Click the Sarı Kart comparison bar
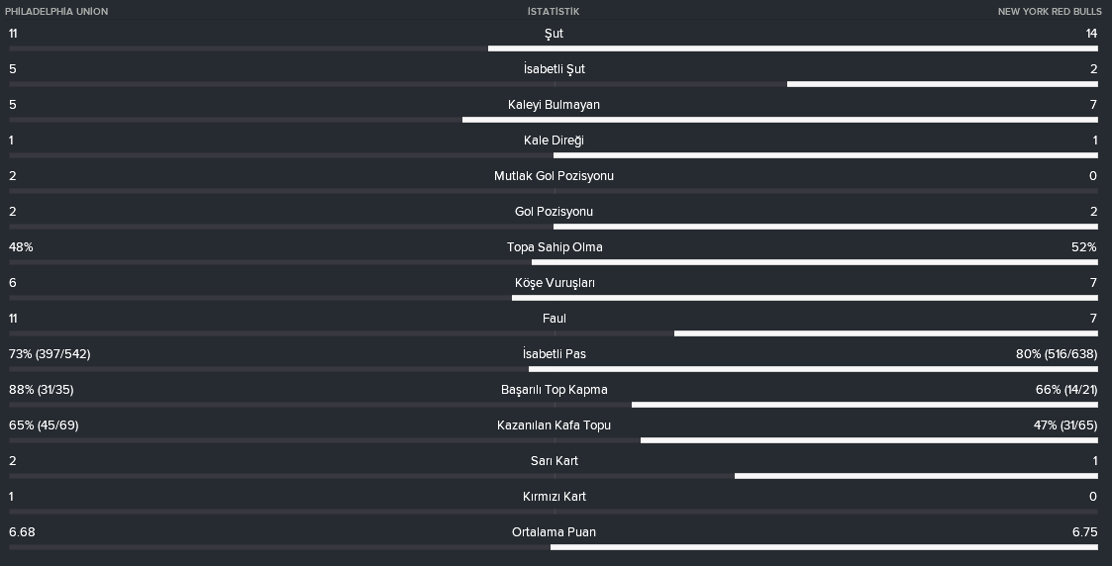Viewport: 1112px width, 566px height. [554, 476]
